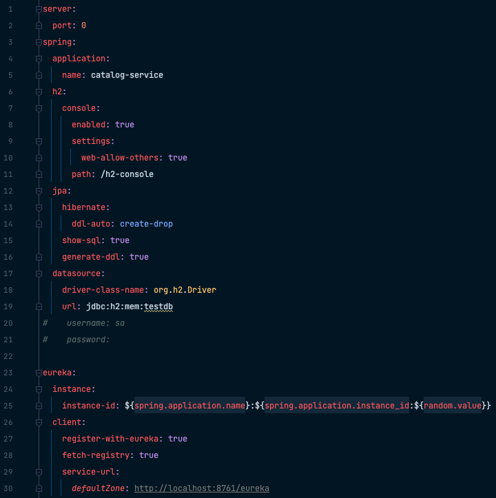Fold the hibernate section on line 13
496x498 pixels.
pyautogui.click(x=39, y=207)
